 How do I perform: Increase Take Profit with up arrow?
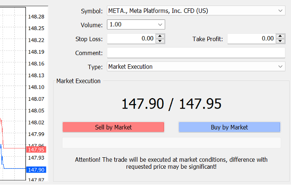coord(280,37)
